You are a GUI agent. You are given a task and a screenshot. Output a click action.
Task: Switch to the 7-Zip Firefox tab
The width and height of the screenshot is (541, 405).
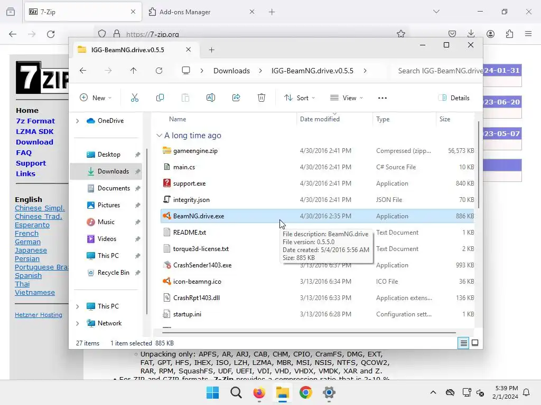tap(83, 12)
